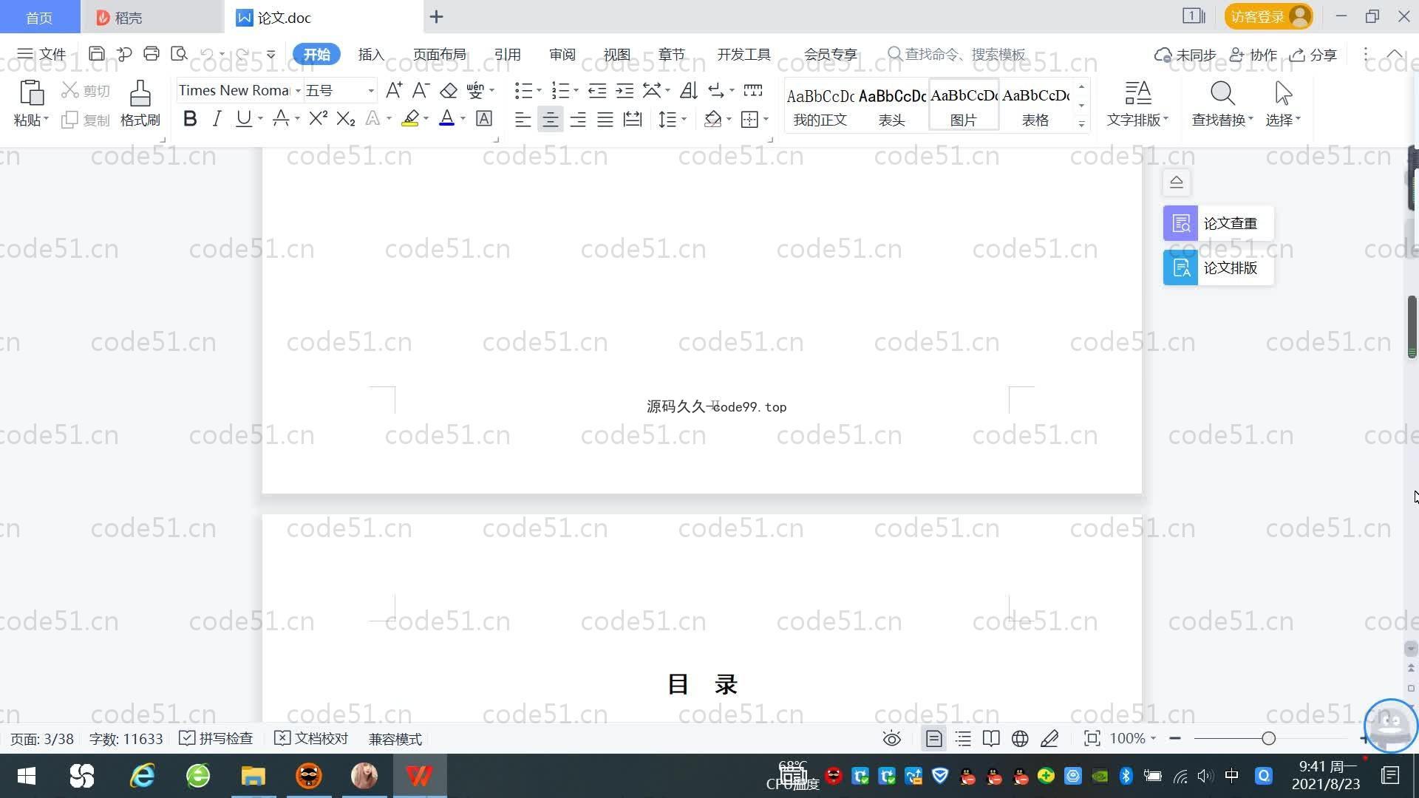
Task: Click the superscript icon
Action: [318, 119]
